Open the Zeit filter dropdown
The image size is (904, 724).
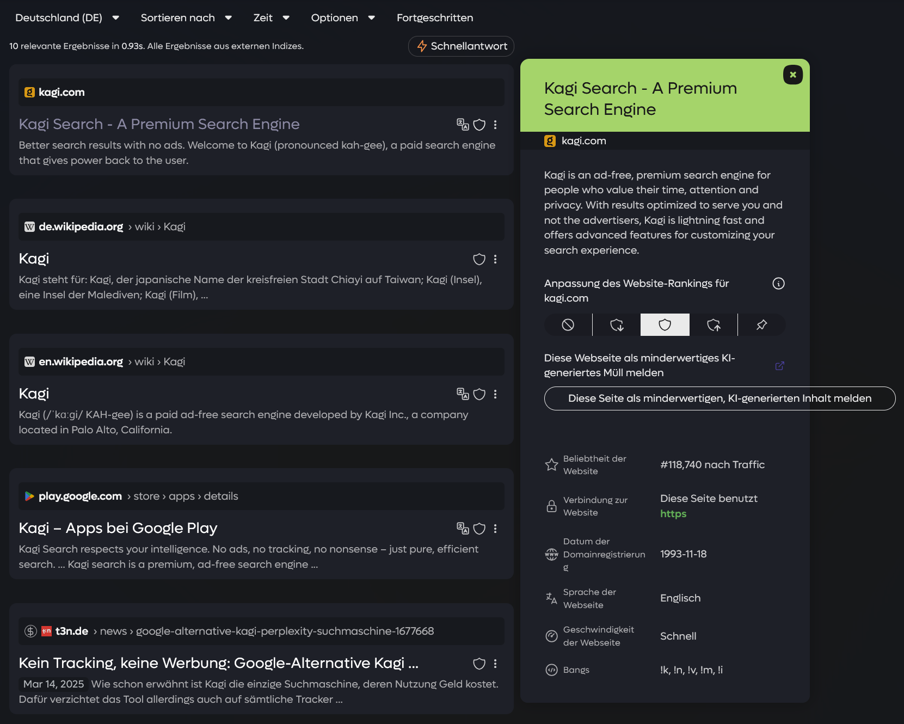[271, 18]
